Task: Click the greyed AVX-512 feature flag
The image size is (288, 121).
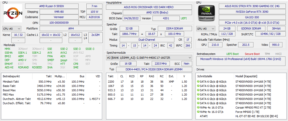Action: [79, 53]
